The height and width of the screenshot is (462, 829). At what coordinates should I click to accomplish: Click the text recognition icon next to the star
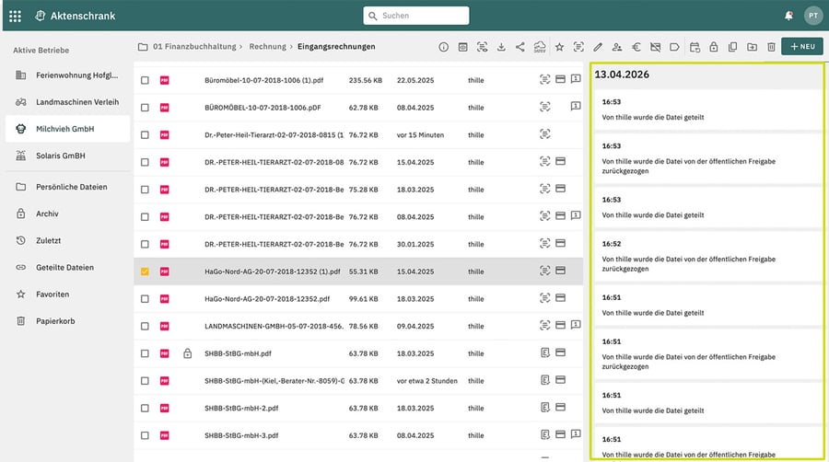point(578,47)
